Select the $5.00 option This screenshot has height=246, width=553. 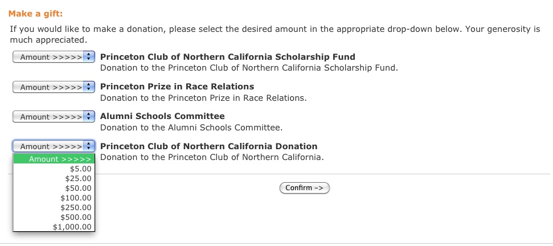pos(54,169)
